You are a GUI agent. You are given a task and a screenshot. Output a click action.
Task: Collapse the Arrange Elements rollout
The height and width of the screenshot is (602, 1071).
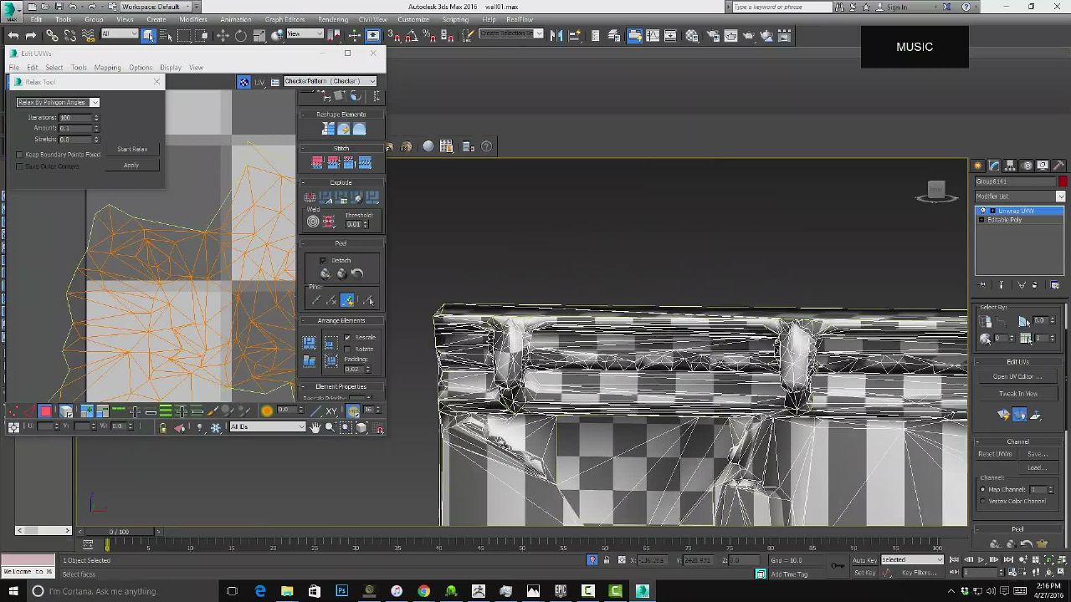(341, 320)
